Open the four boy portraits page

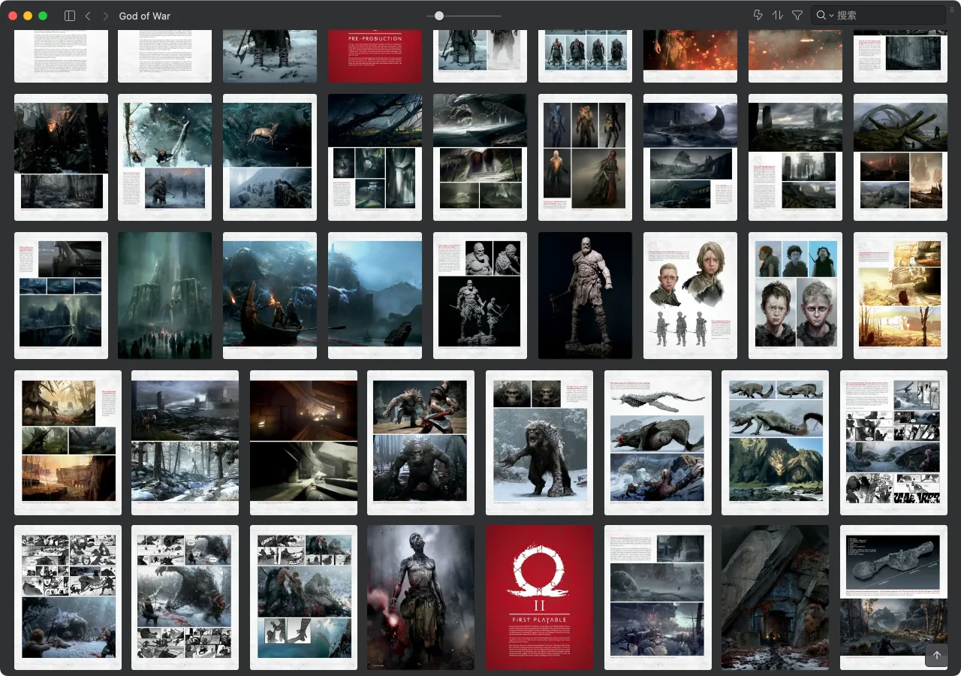[x=795, y=295]
